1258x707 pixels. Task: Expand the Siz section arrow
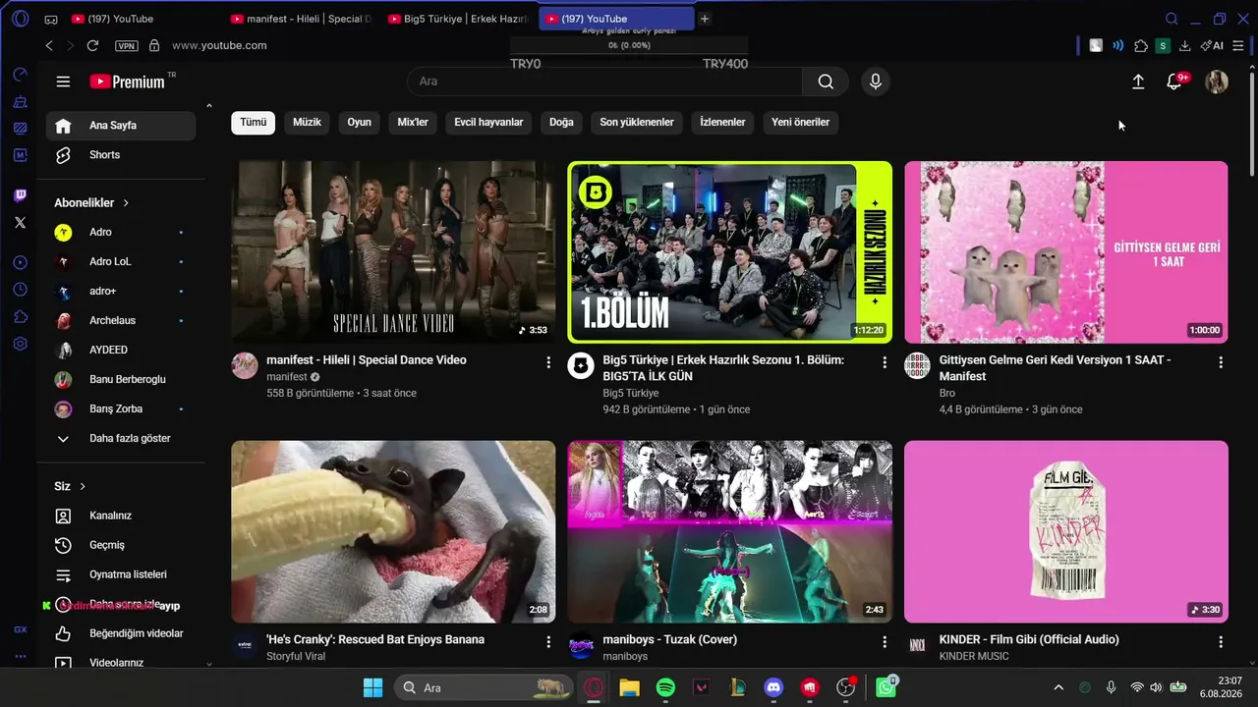coord(83,486)
